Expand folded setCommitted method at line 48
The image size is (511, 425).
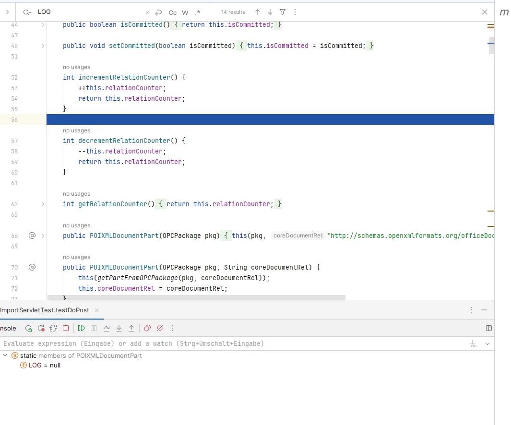pyautogui.click(x=43, y=46)
